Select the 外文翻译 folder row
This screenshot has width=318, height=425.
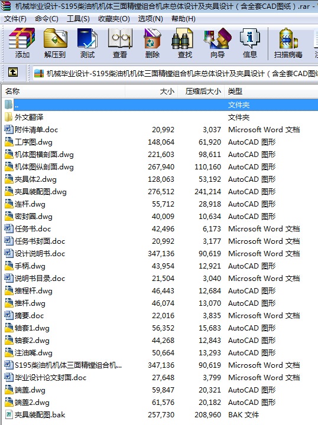coord(161,117)
